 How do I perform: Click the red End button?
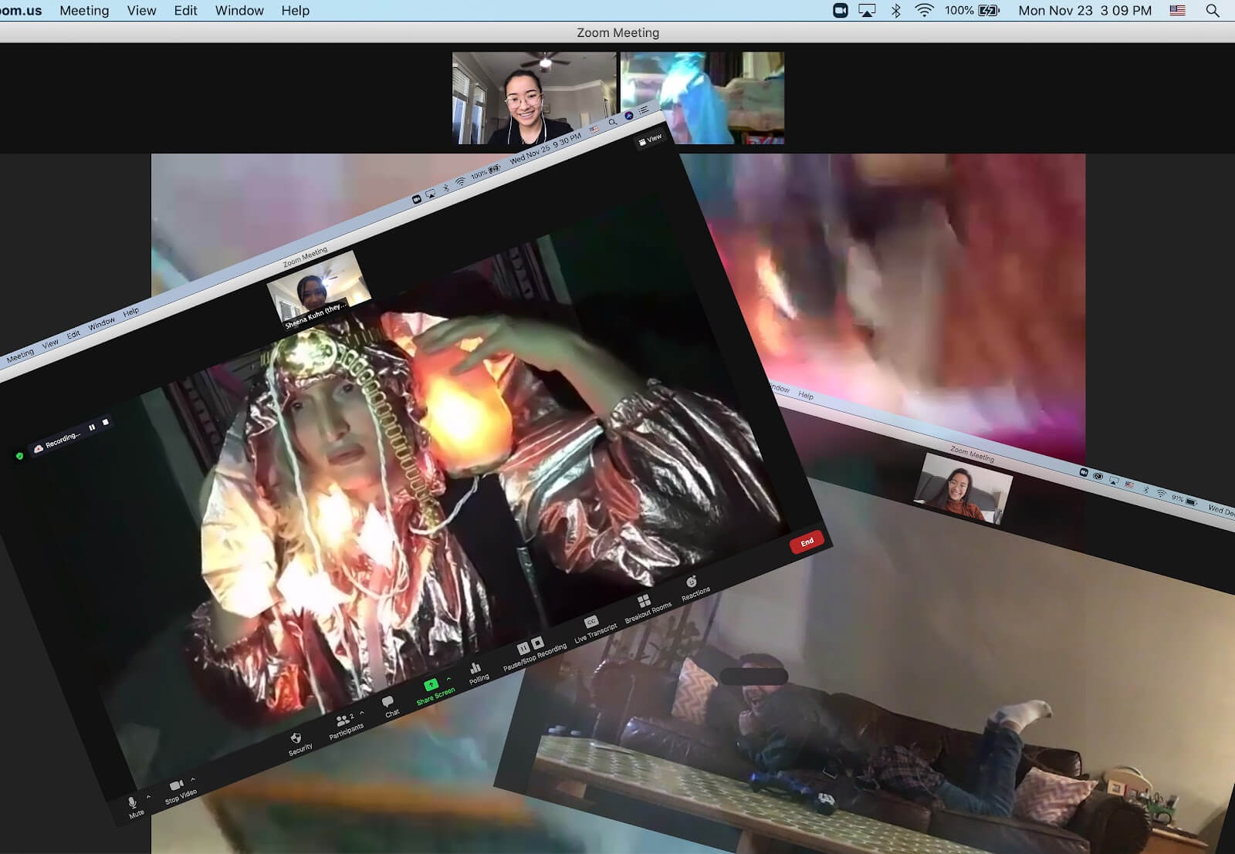click(x=807, y=542)
